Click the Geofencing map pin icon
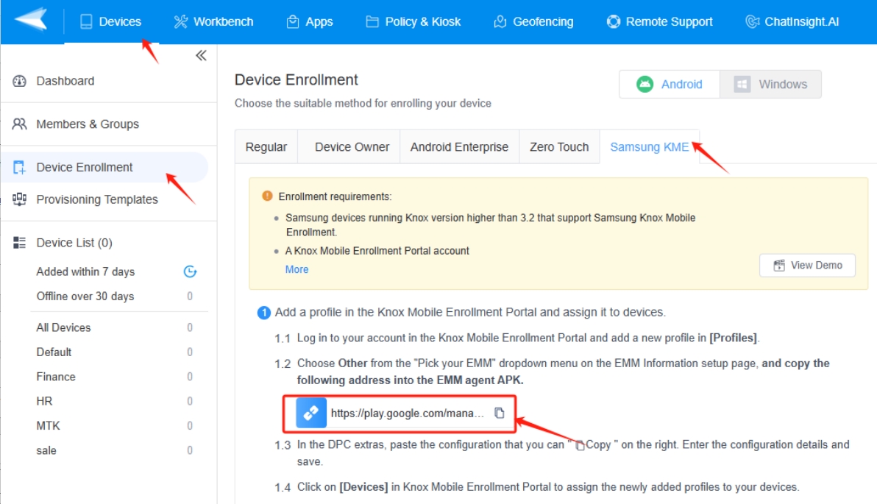Image resolution: width=877 pixels, height=504 pixels. 500,22
